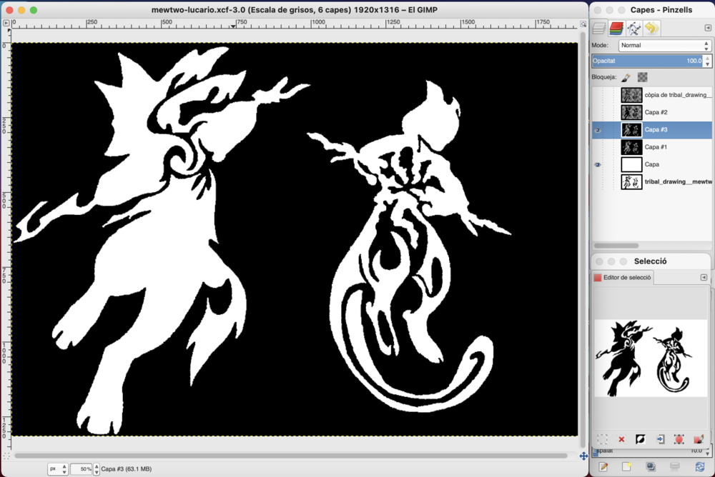Viewport: 715px width, 477px height.
Task: Adjust brush spacing stepper showing 10.0
Action: [x=708, y=451]
